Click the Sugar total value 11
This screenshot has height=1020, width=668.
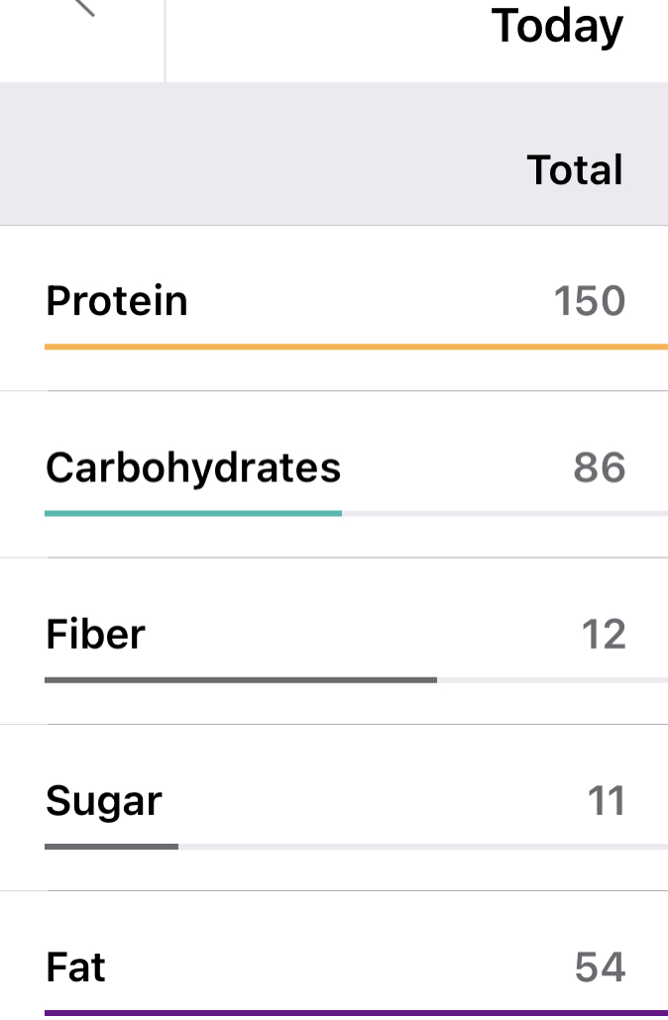pos(606,800)
